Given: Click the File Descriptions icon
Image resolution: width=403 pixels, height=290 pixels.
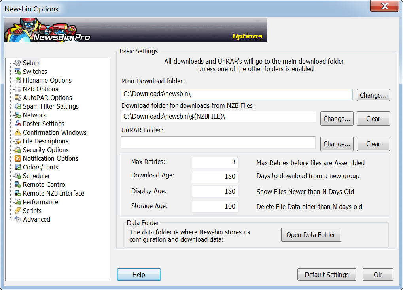Looking at the screenshot, I should pos(18,141).
